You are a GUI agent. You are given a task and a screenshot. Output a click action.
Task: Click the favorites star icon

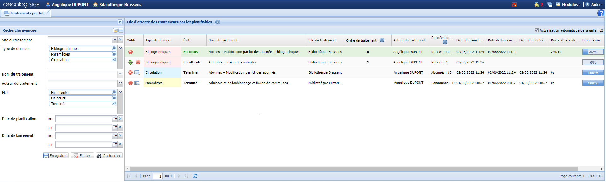pos(536,4)
